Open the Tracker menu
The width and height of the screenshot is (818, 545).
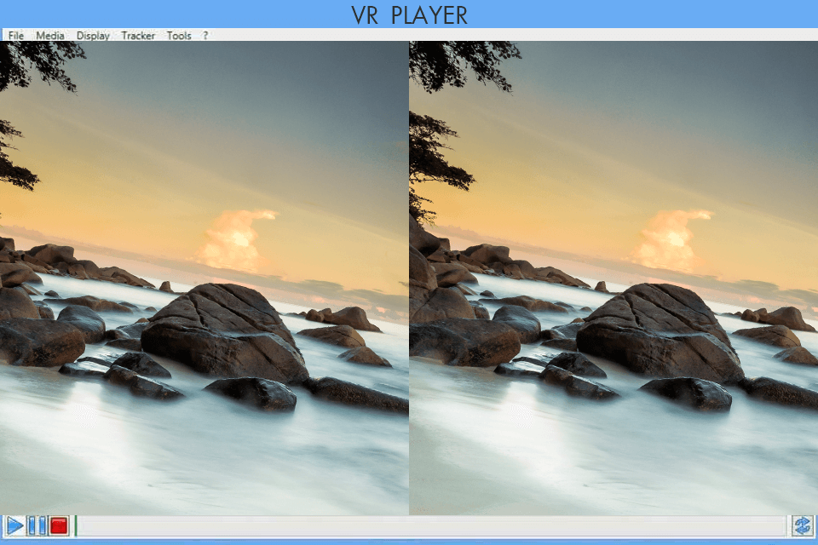click(138, 36)
